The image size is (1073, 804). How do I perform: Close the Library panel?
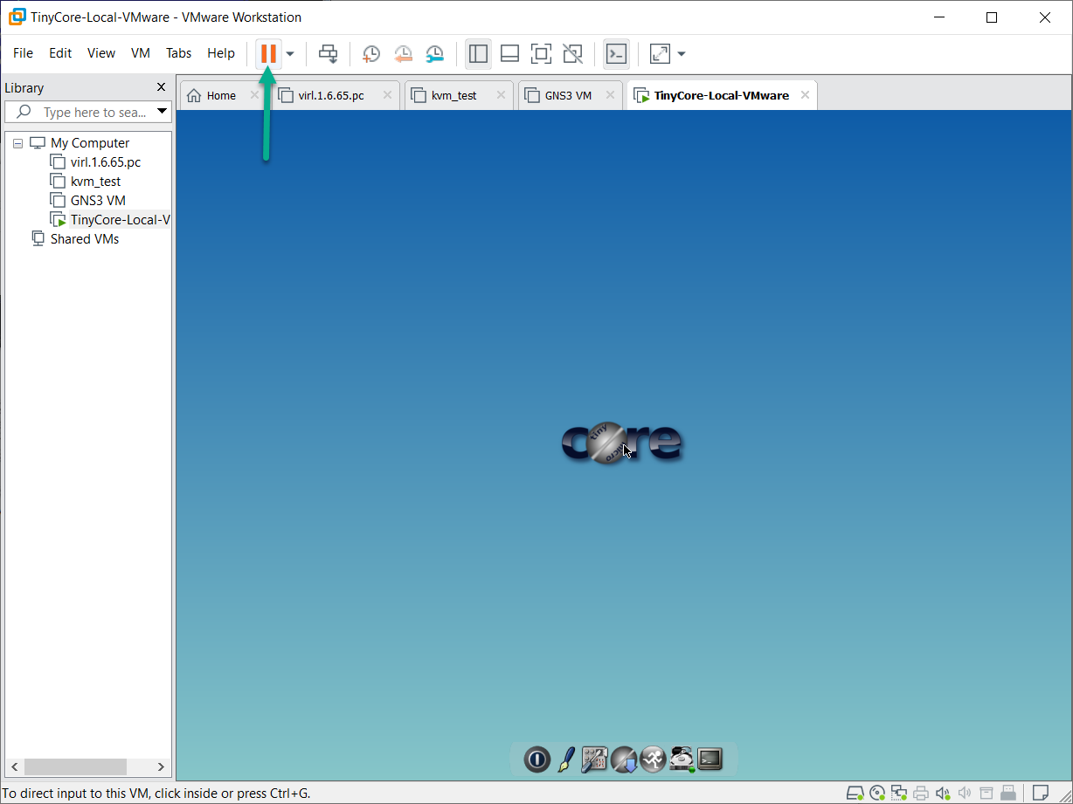click(x=161, y=87)
